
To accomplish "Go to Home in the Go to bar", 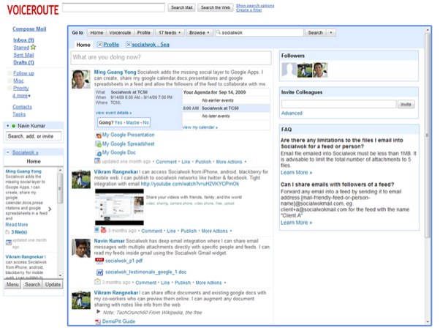I will (x=96, y=33).
